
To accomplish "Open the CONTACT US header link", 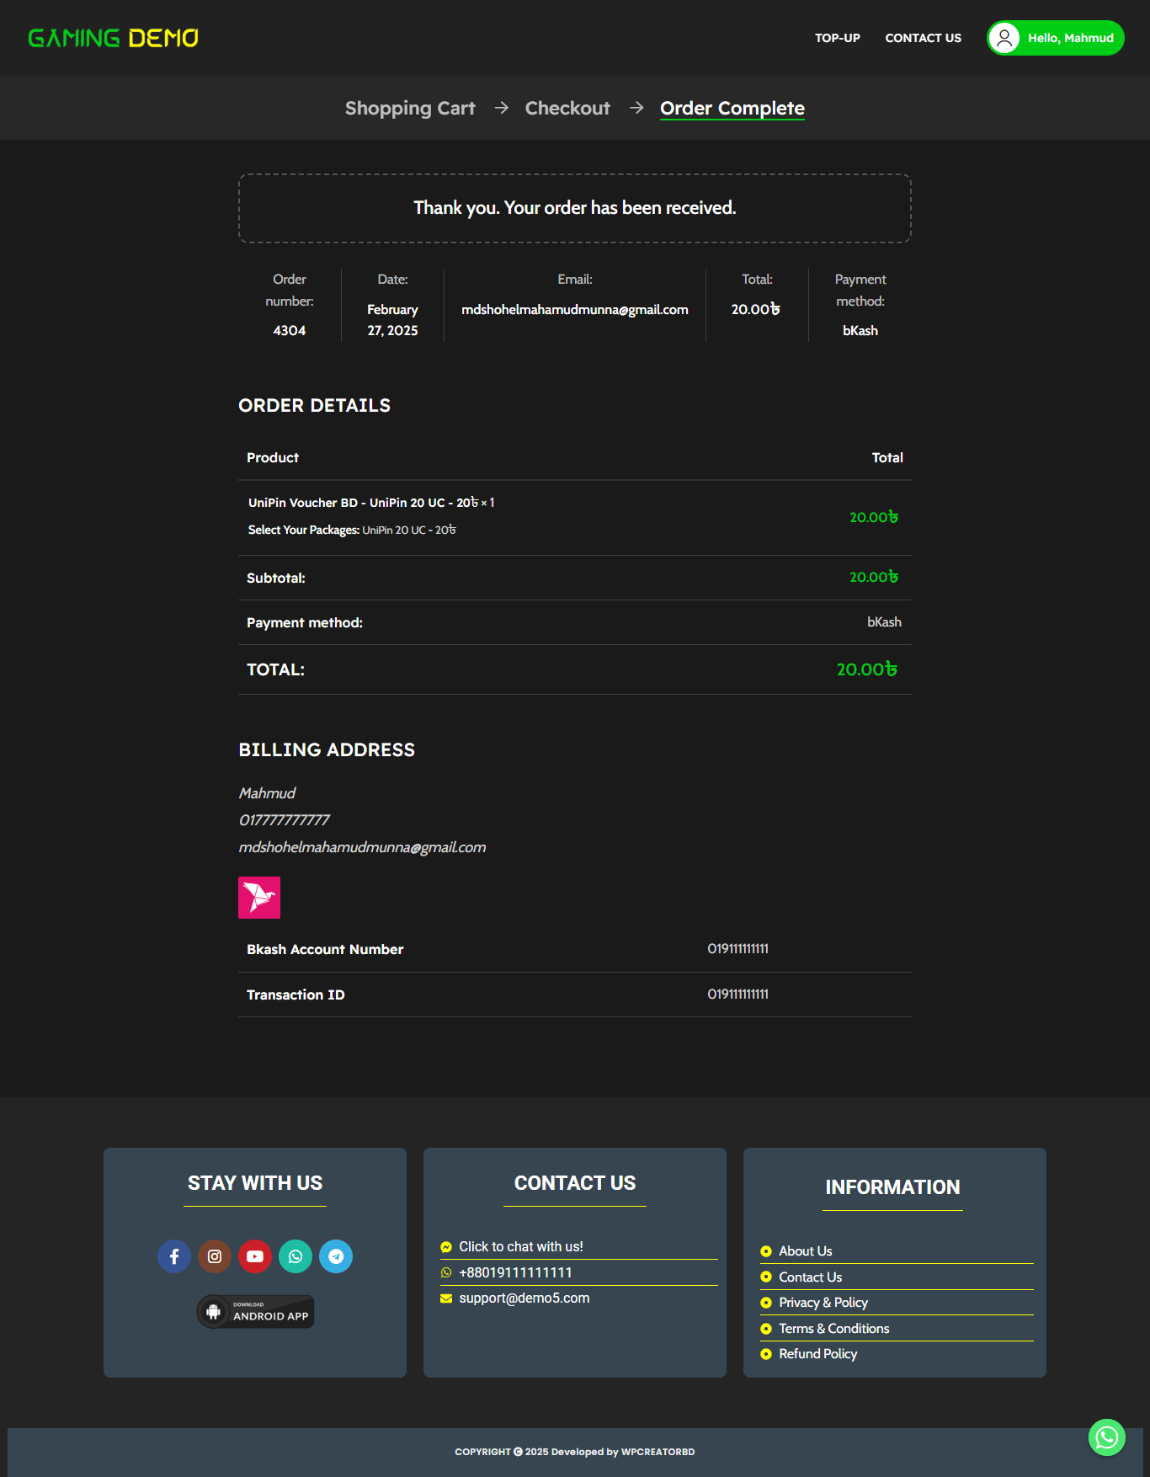I will 924,38.
